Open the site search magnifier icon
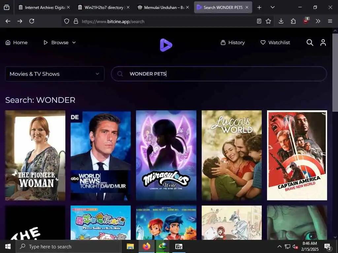This screenshot has height=253, width=338. [310, 42]
